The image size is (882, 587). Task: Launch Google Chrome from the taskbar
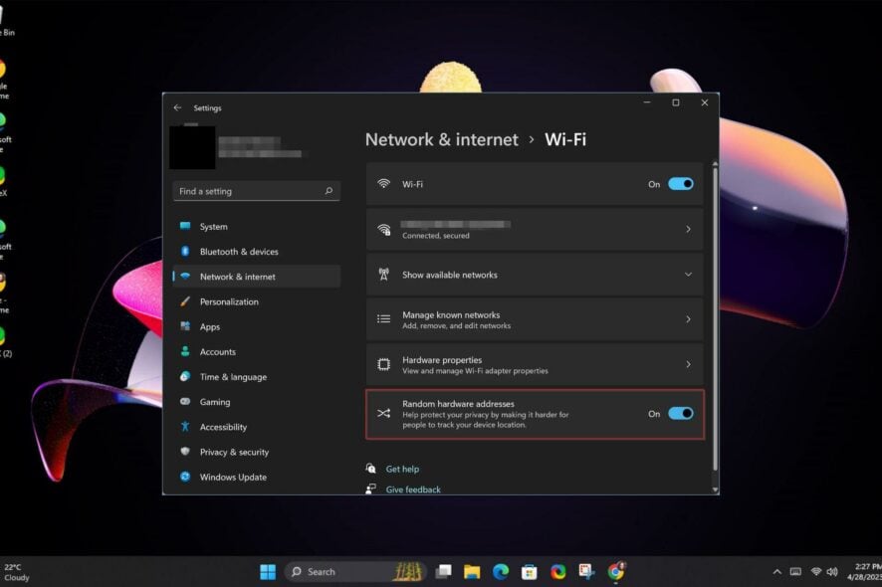(x=615, y=572)
